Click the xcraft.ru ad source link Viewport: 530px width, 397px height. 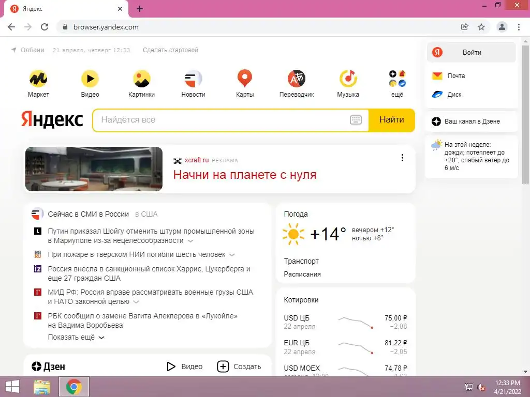tap(196, 160)
